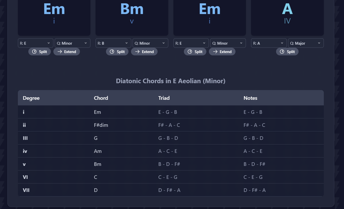Click Extend arrow icon under Bm chord
The height and width of the screenshot is (209, 344).
click(137, 52)
